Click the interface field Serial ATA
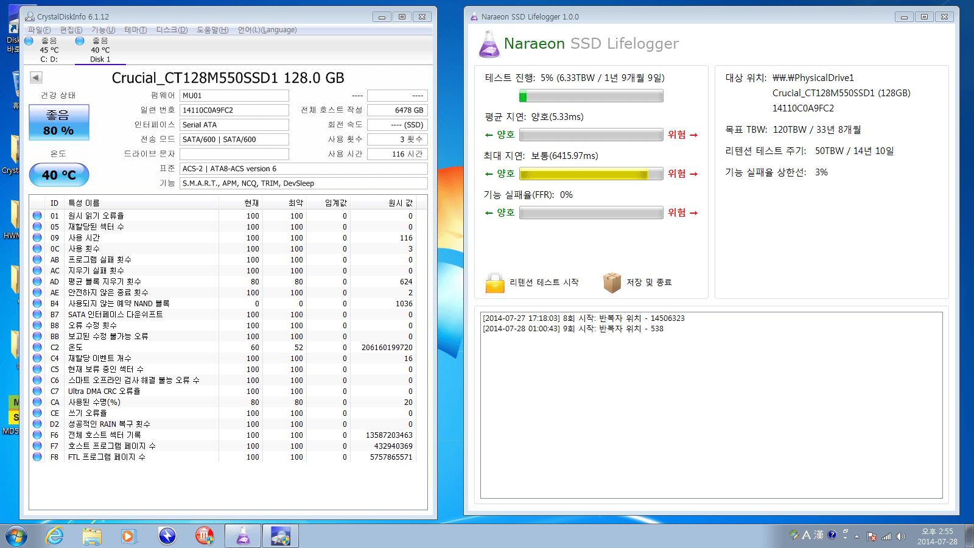Screen dimensions: 974x548 (x=234, y=125)
